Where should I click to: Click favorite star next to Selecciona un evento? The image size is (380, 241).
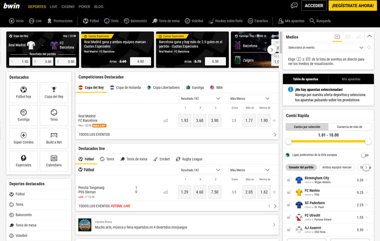coord(369,48)
